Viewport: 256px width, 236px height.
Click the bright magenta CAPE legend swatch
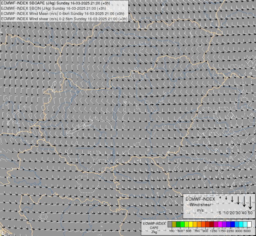pyautogui.click(x=220, y=224)
